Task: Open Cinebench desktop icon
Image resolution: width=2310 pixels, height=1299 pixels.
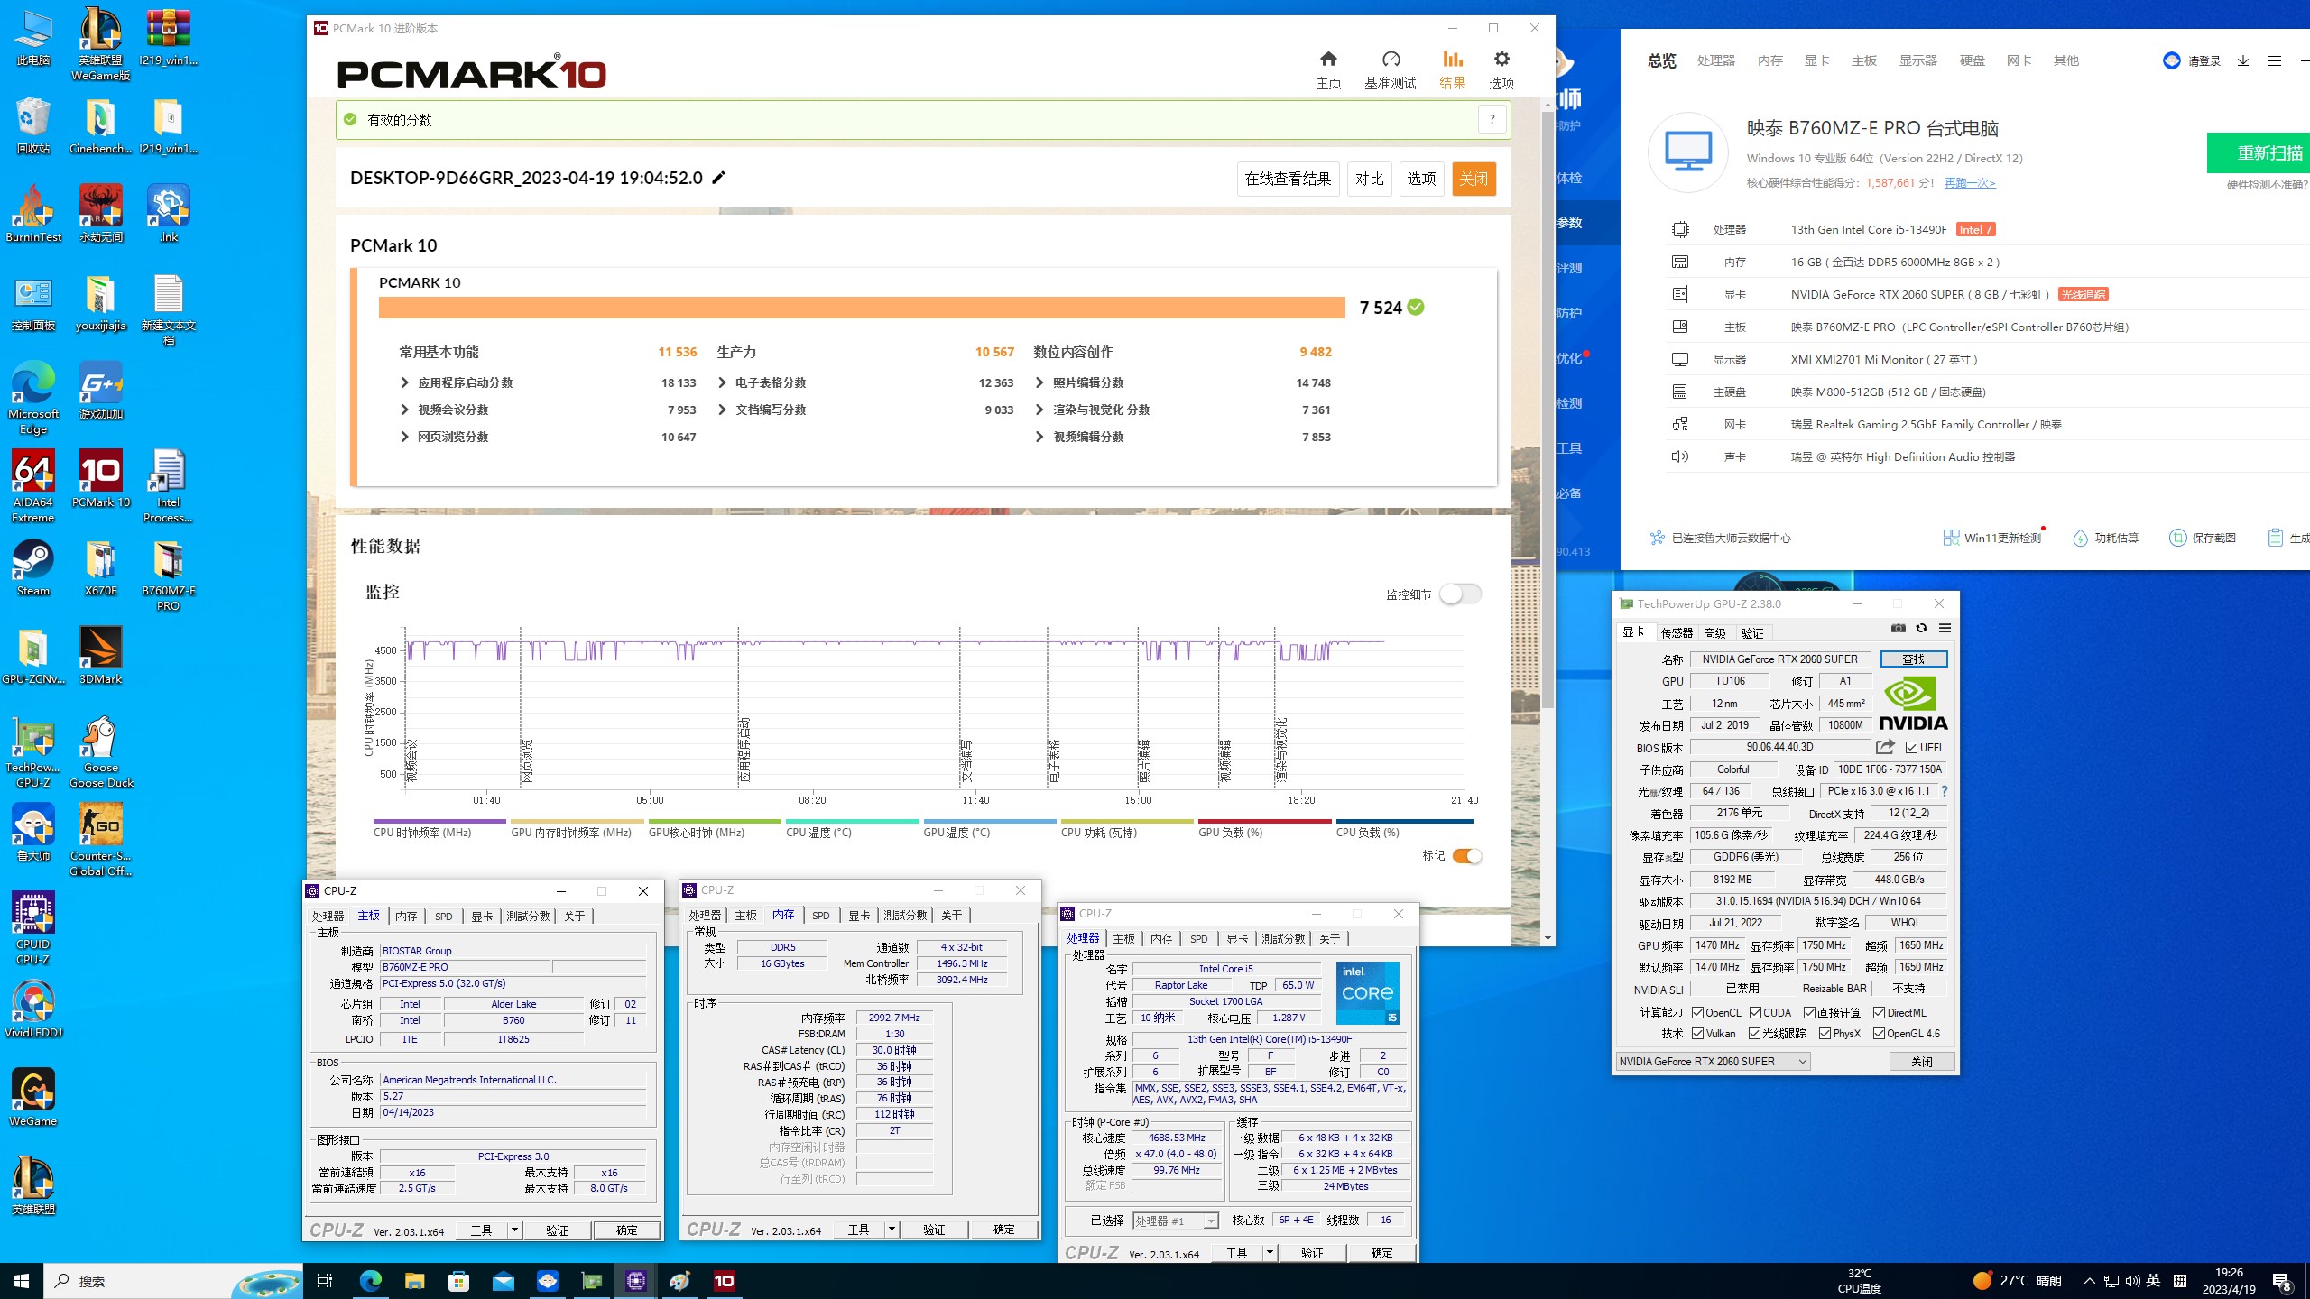Action: pos(101,125)
